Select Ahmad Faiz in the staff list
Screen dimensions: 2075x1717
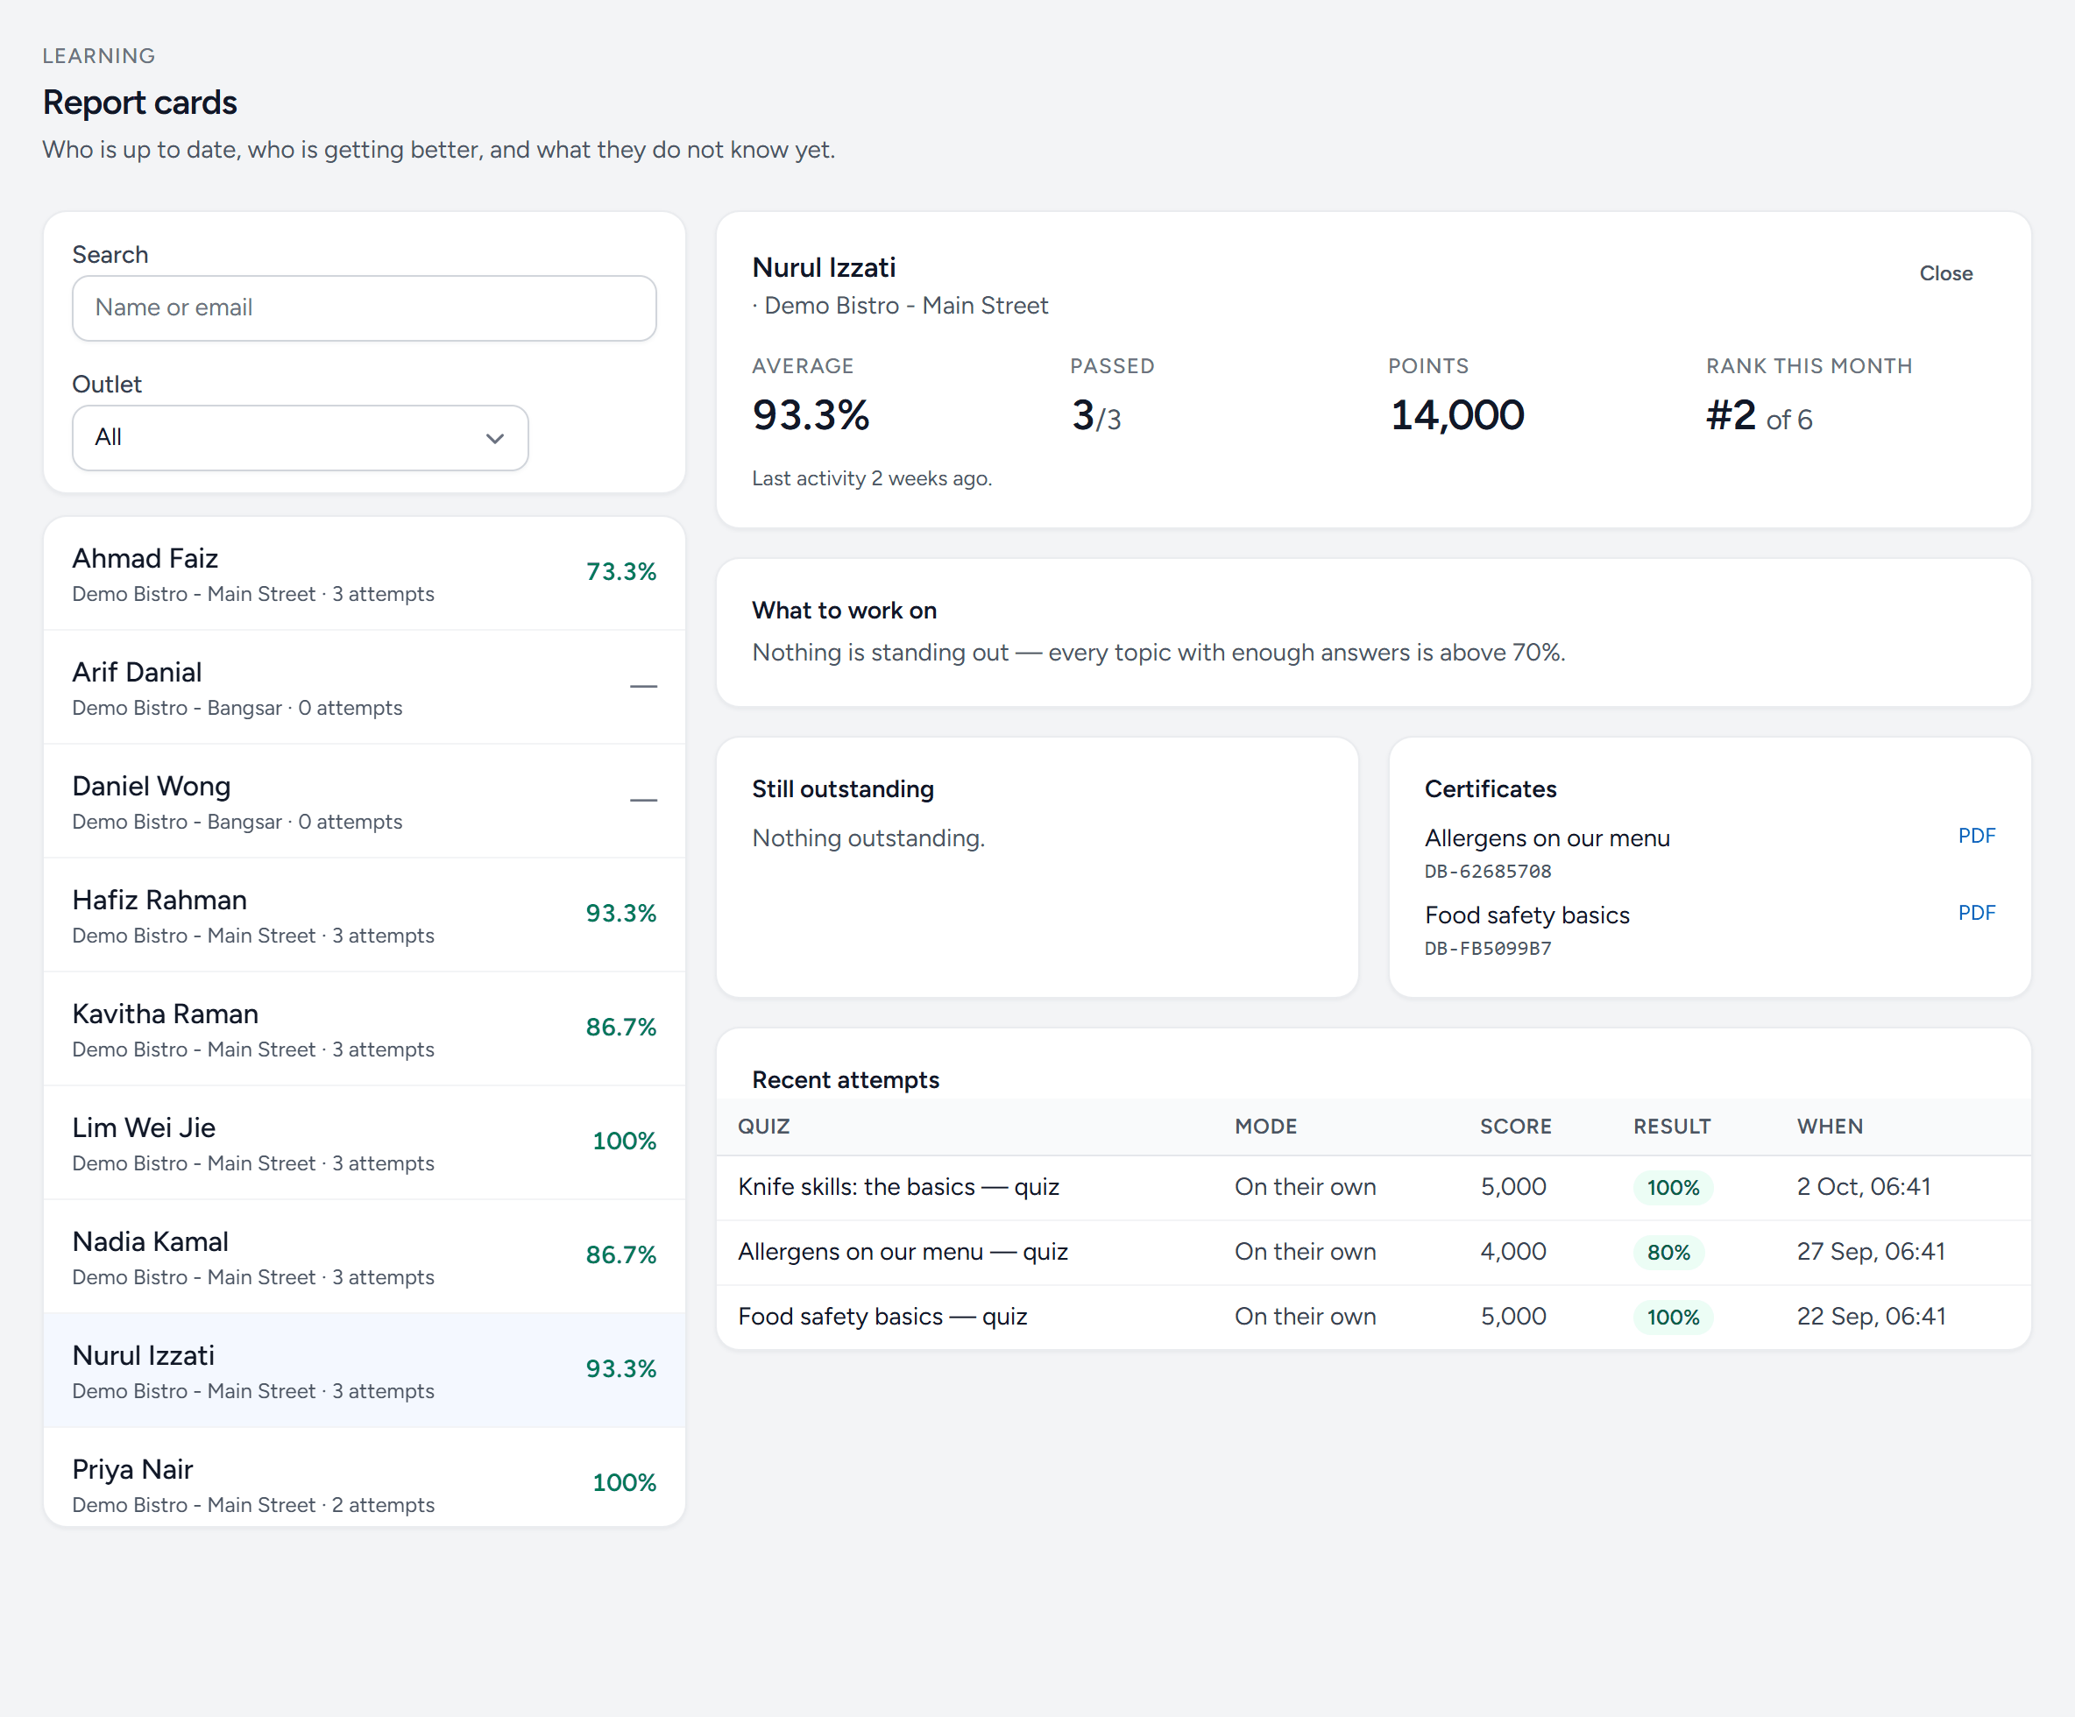point(364,574)
